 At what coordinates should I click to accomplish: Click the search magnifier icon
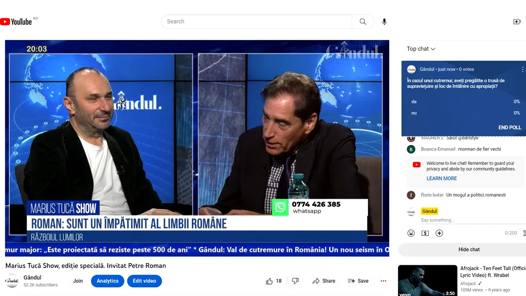[x=362, y=21]
